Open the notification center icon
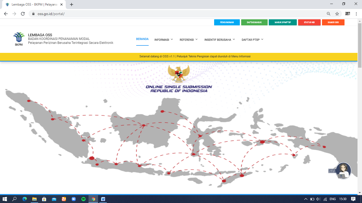Image resolution: width=362 pixels, height=203 pixels. click(353, 199)
